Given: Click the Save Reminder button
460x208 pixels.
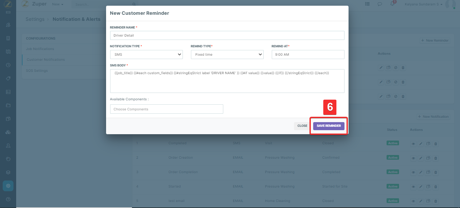Looking at the screenshot, I should 329,126.
